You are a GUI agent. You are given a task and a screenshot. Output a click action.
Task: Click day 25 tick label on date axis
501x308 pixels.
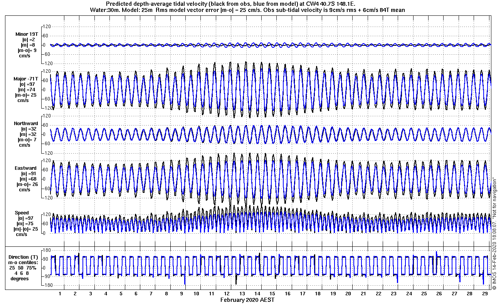tap(424, 294)
